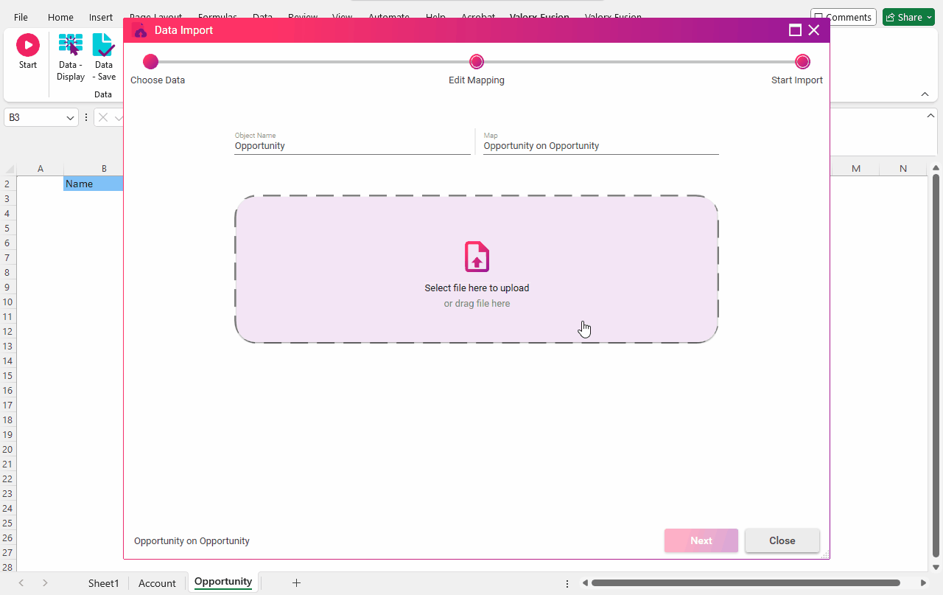Select the Edit Mapping step circle

(x=477, y=62)
